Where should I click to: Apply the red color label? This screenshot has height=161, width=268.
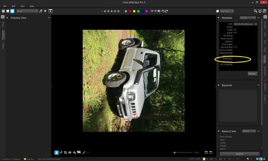pyautogui.click(x=130, y=11)
